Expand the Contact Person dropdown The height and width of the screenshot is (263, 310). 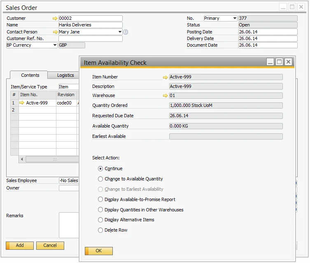pyautogui.click(x=120, y=32)
